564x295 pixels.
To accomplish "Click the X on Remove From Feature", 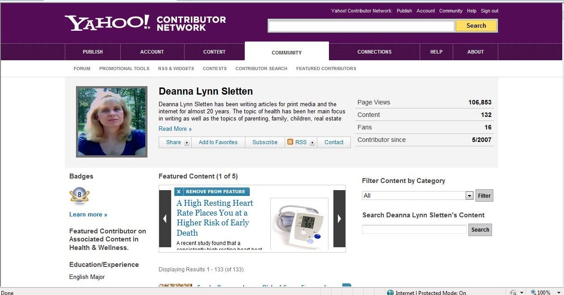I will coord(179,192).
